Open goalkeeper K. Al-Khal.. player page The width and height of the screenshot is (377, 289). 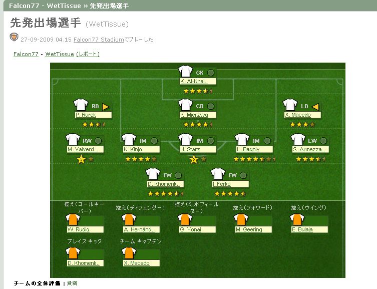click(197, 81)
